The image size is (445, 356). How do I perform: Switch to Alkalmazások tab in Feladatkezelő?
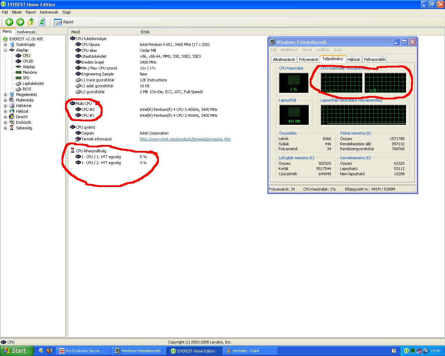[x=284, y=59]
